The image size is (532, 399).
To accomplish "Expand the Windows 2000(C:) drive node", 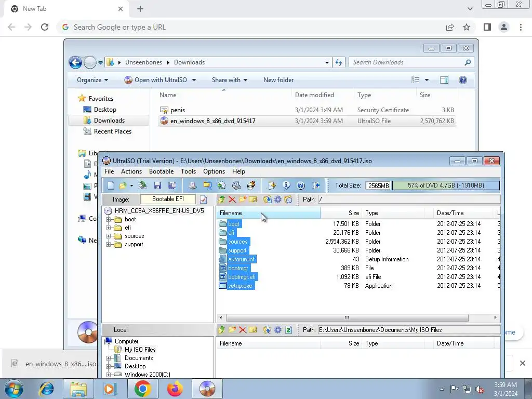I will pyautogui.click(x=108, y=375).
